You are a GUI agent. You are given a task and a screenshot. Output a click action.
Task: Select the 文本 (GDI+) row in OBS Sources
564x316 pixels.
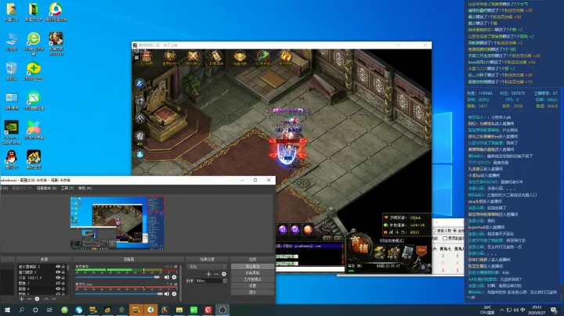[42, 278]
